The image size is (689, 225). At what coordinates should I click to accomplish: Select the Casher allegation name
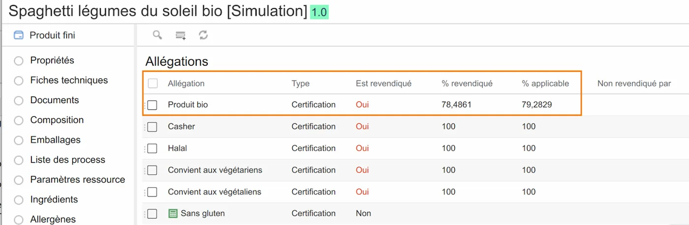[x=182, y=126]
